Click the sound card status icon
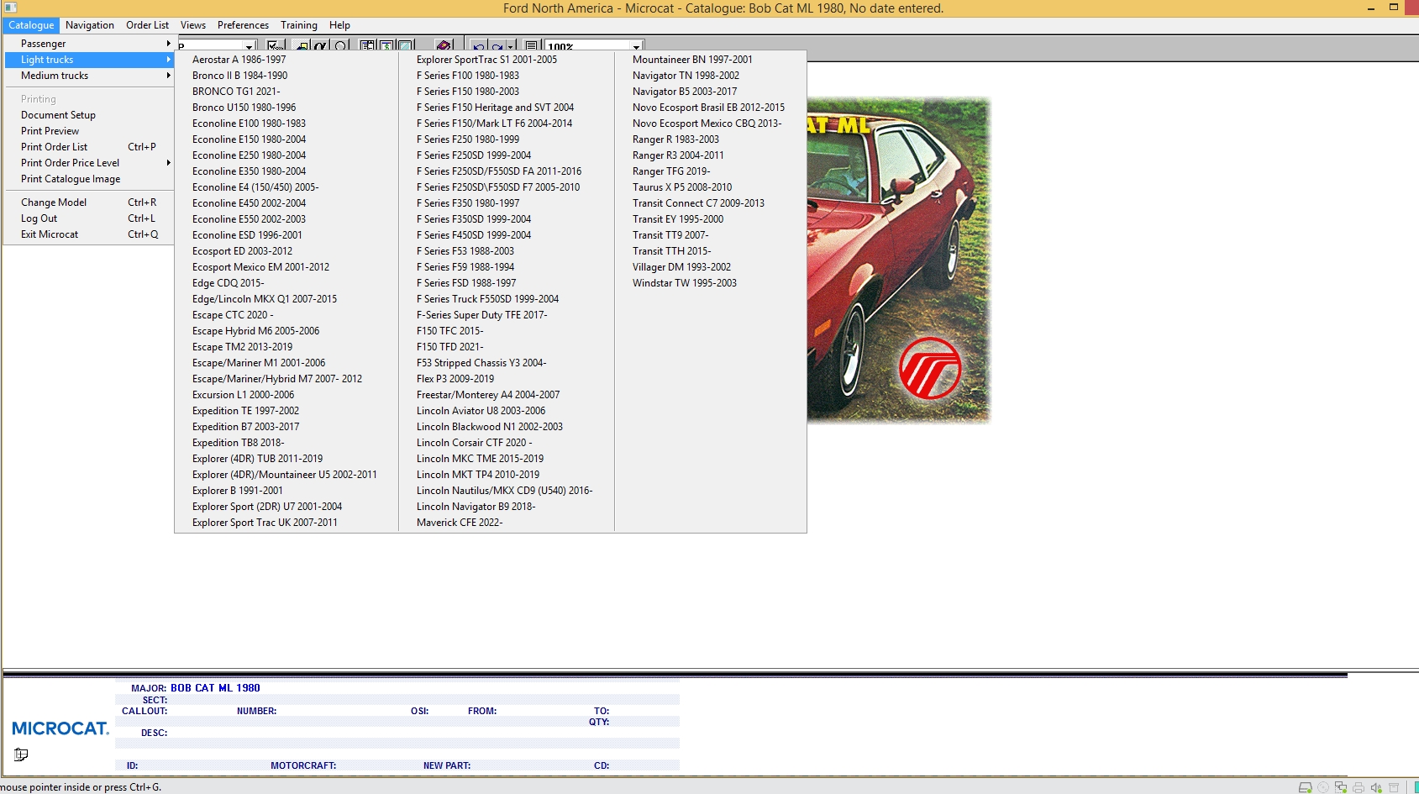Screen dimensions: 1419x794 [1376, 787]
